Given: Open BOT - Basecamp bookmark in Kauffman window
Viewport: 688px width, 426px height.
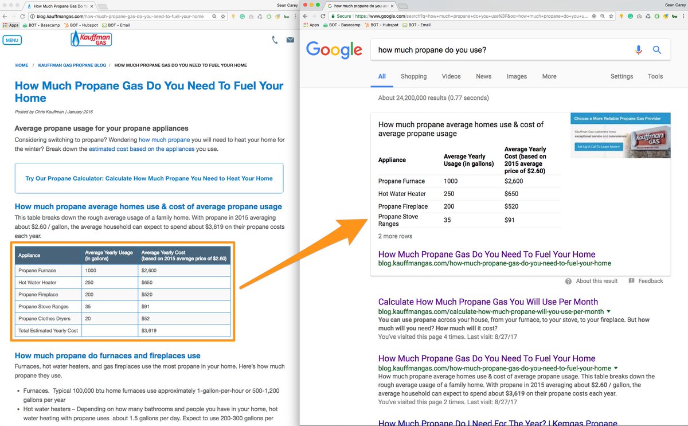Looking at the screenshot, I should click(41, 25).
